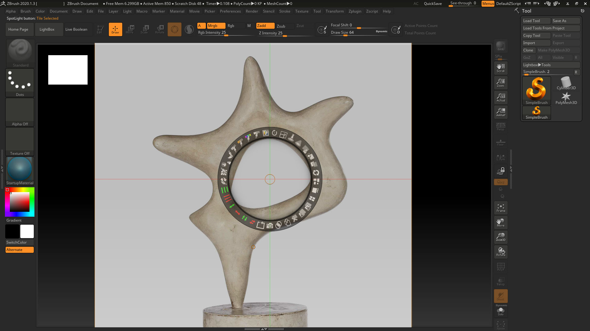Image resolution: width=590 pixels, height=331 pixels.
Task: Toggle the Ghost transparency button
Action: [501, 296]
